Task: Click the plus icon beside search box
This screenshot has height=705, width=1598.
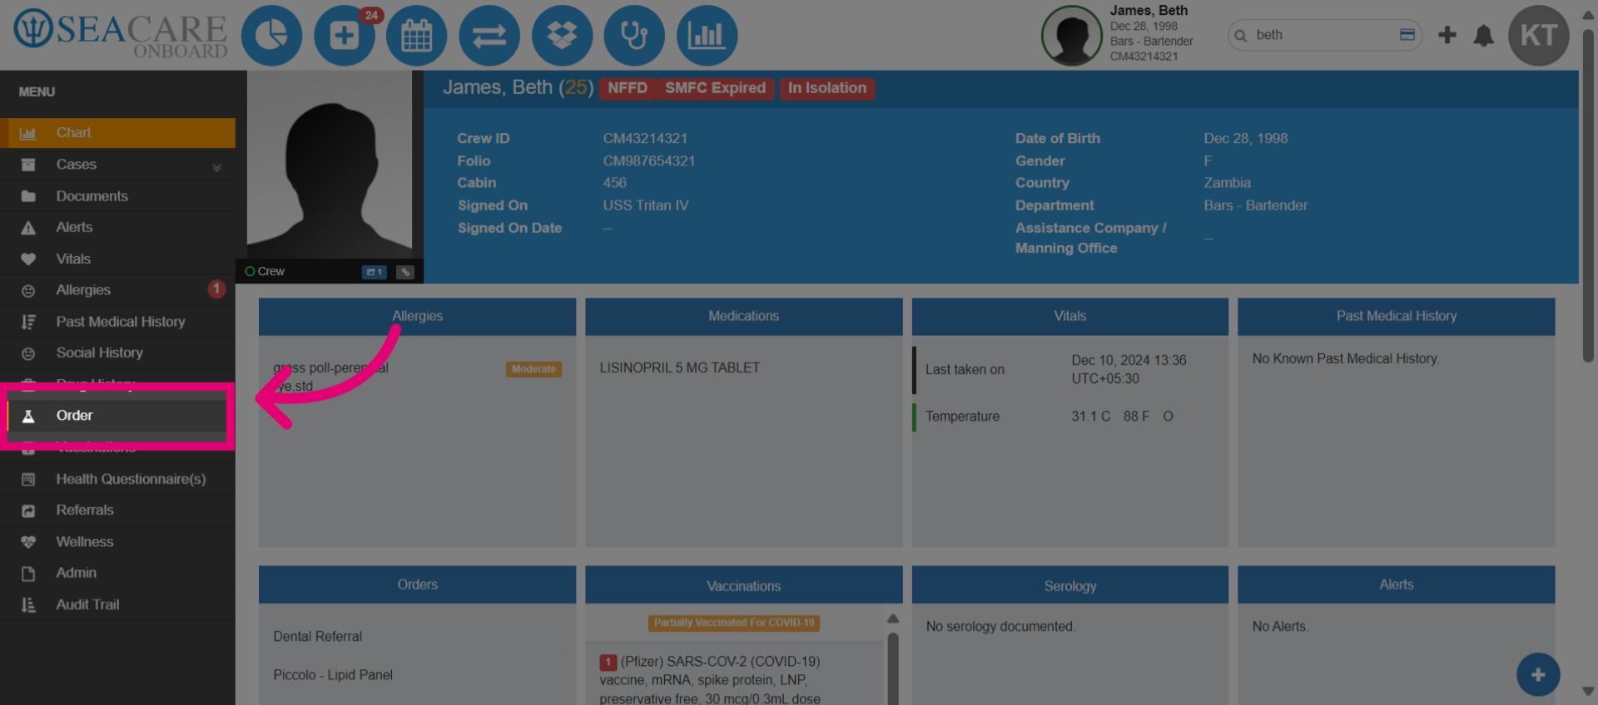Action: point(1447,35)
